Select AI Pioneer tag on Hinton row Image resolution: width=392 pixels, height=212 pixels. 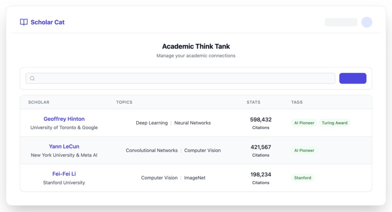304,123
